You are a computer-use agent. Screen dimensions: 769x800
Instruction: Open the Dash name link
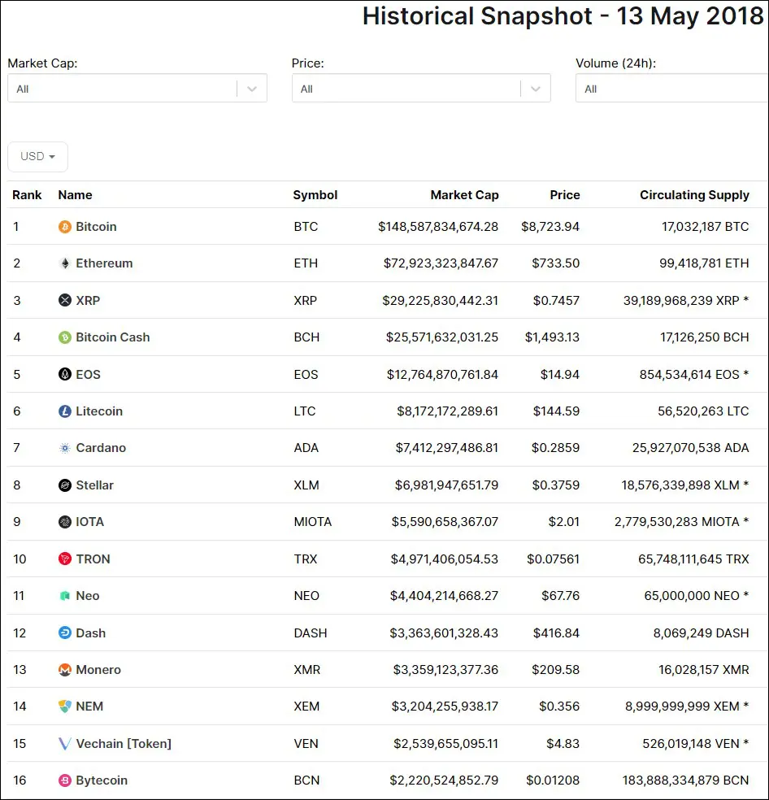tap(91, 633)
